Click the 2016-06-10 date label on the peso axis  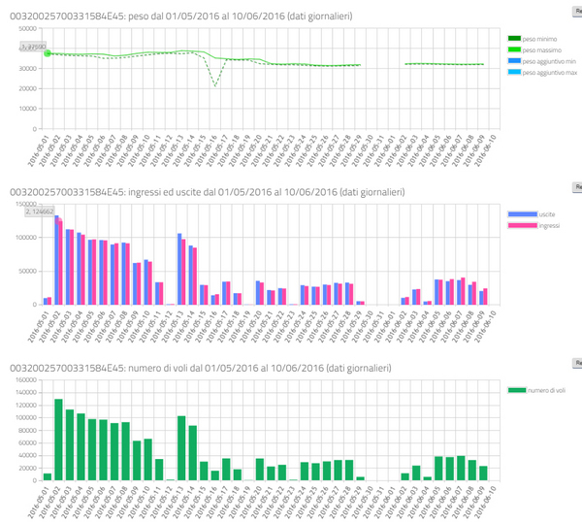490,147
